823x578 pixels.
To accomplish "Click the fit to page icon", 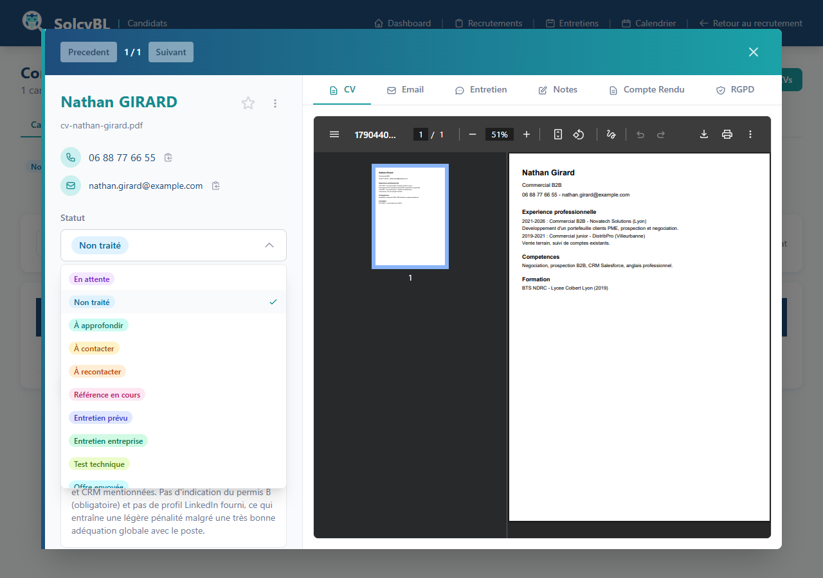I will [558, 134].
